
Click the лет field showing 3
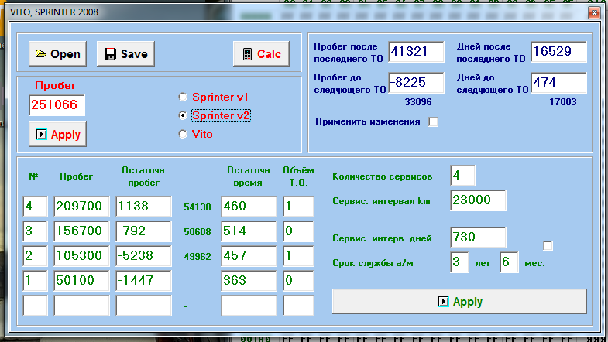click(459, 262)
